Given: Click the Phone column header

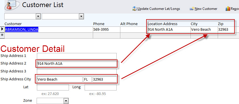Looking at the screenshot, I should 99,24.
